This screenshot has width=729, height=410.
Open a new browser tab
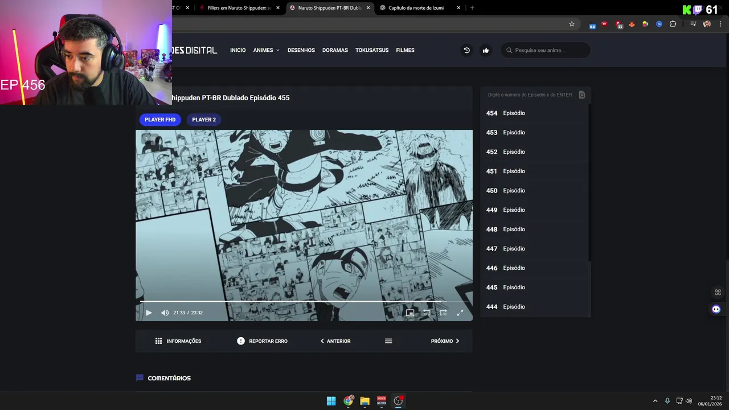pyautogui.click(x=472, y=8)
